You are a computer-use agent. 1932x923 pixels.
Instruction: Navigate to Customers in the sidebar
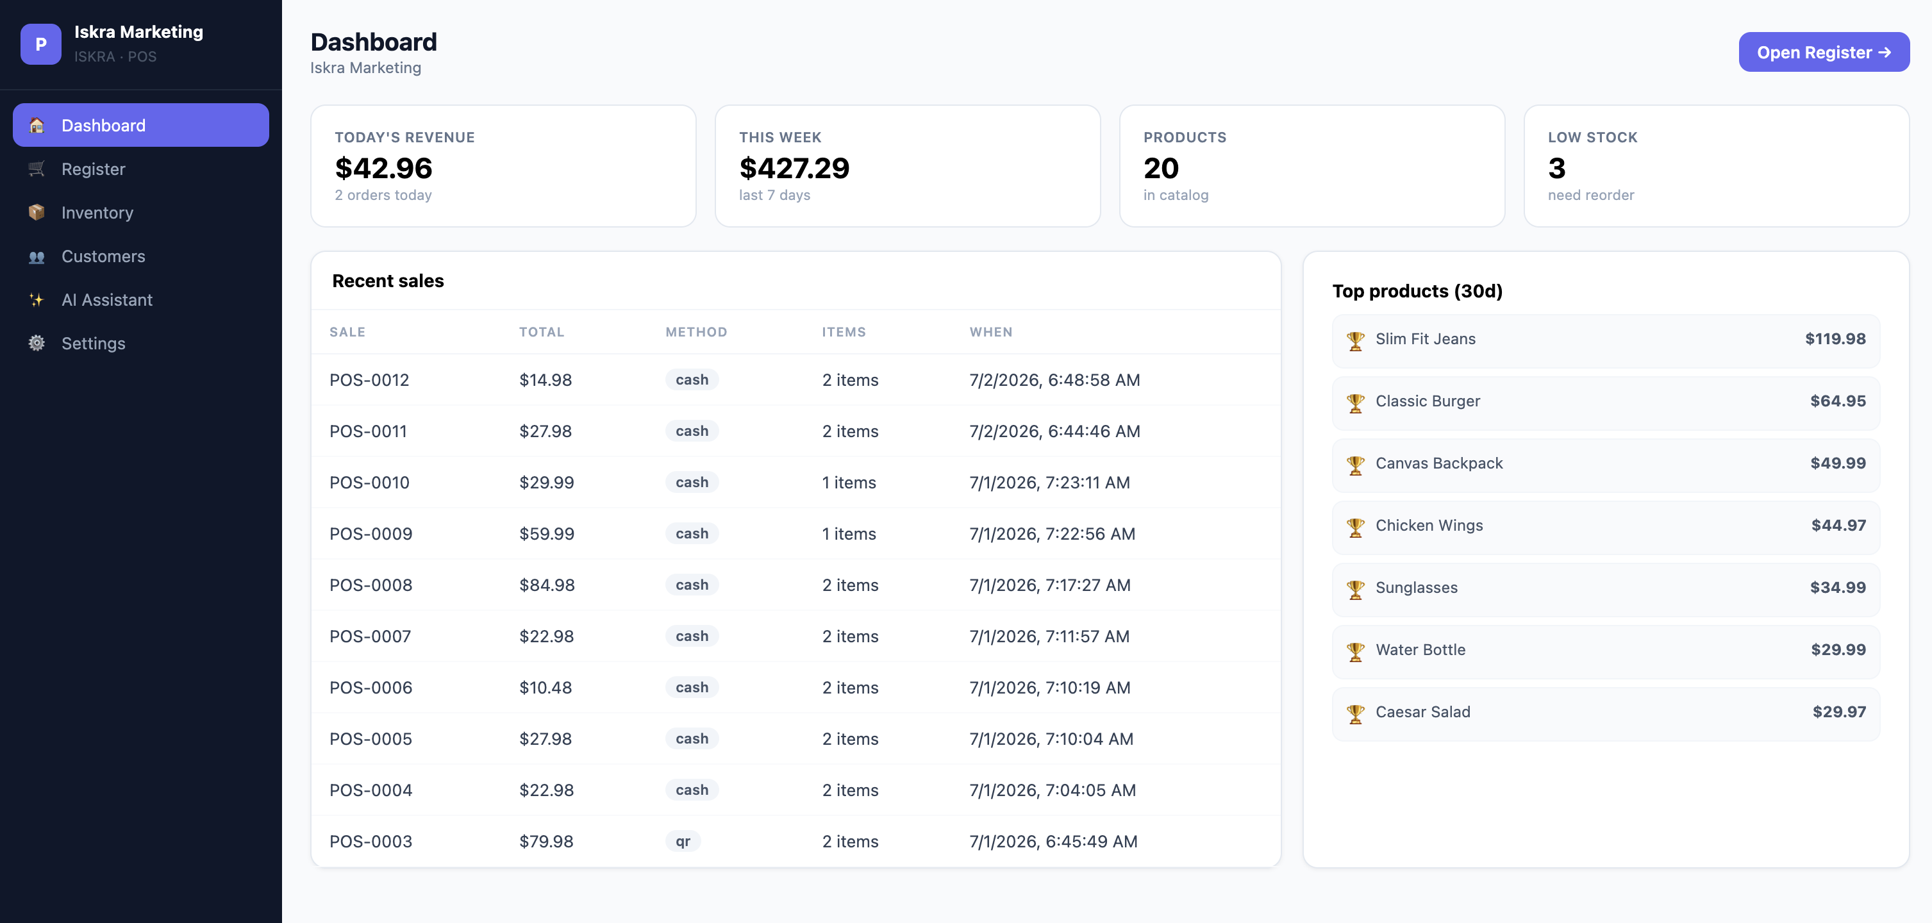(141, 256)
